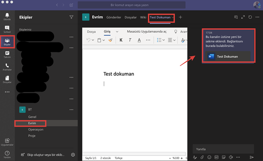The width and height of the screenshot is (263, 161).
Task: Select the Proje channel
Action: pyautogui.click(x=32, y=136)
